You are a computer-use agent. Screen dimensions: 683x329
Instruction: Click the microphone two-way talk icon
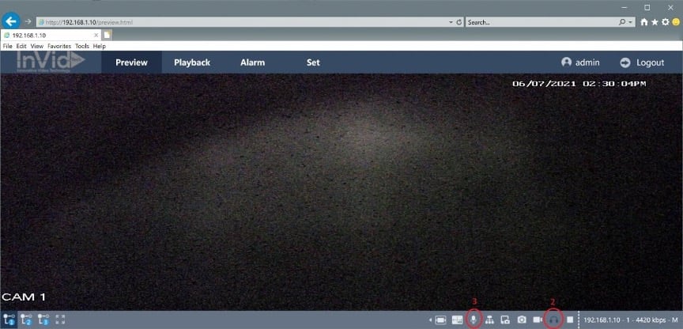pyautogui.click(x=474, y=320)
